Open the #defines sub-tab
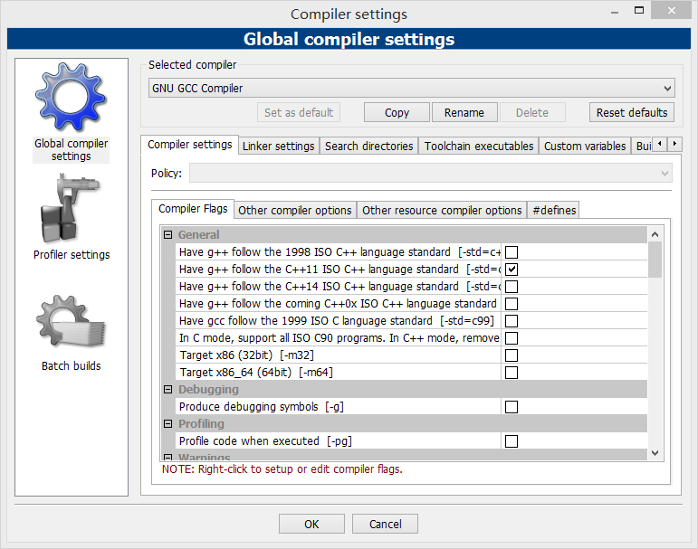The height and width of the screenshot is (549, 698). [554, 210]
